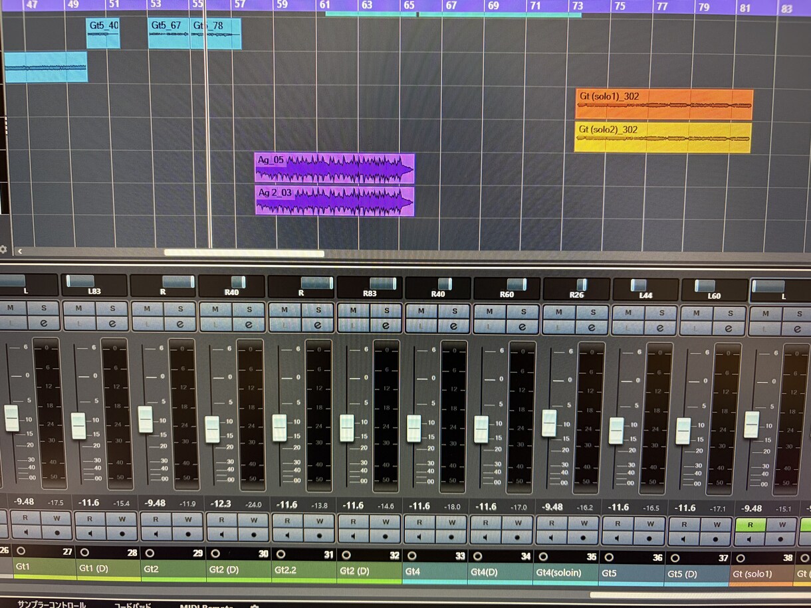Open edit channel settings for Gt5
811x608 pixels.
(660, 328)
